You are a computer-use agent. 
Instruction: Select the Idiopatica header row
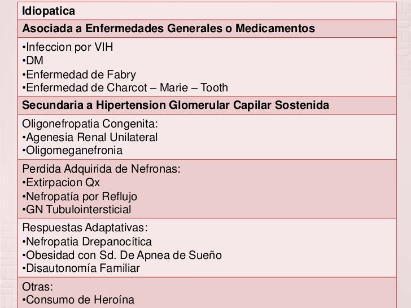click(207, 11)
